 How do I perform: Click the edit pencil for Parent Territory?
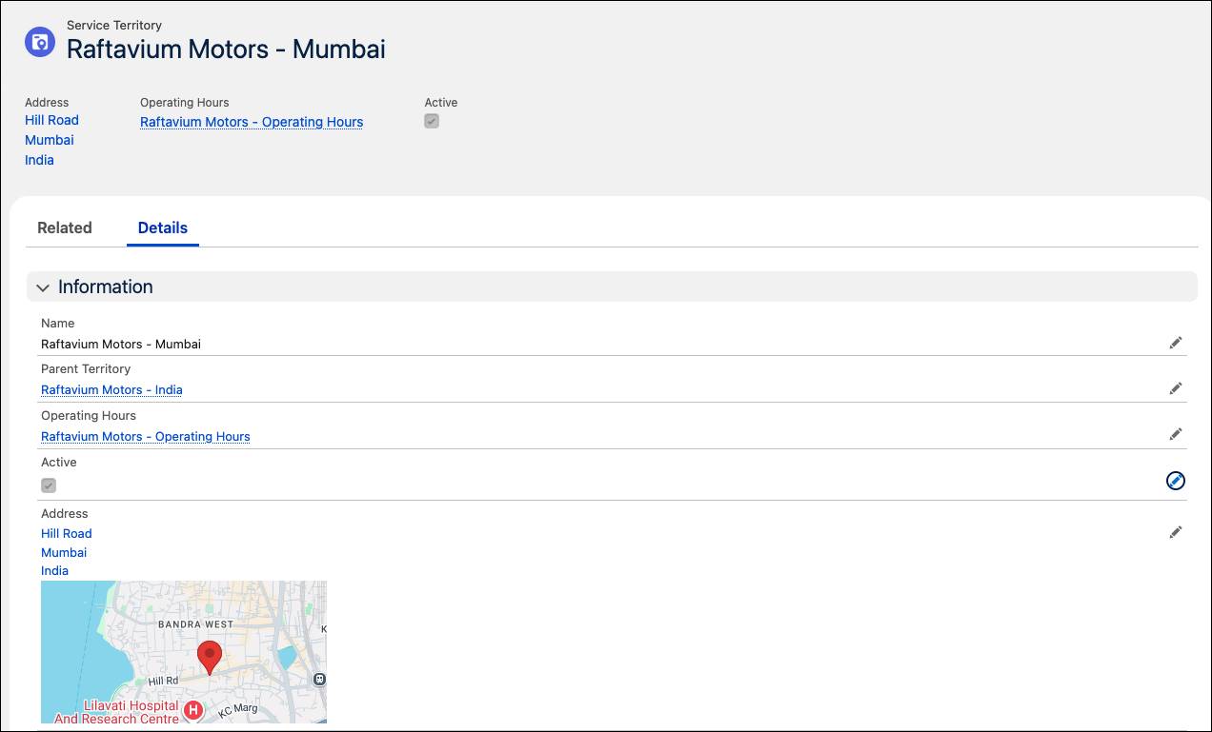pyautogui.click(x=1176, y=388)
